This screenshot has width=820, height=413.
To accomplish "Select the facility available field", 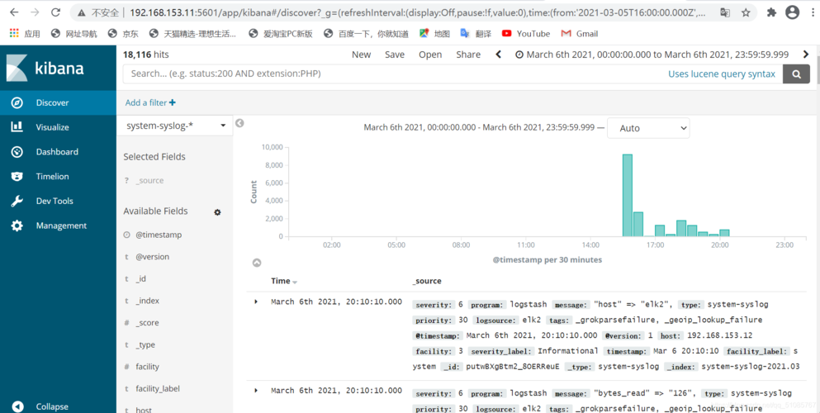I will point(147,367).
